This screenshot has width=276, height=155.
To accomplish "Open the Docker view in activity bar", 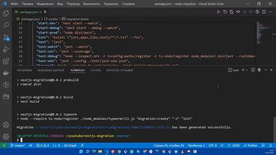I will pyautogui.click(x=6, y=73).
